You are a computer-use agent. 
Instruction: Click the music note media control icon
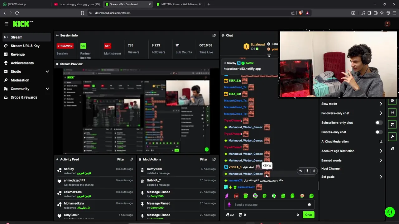pos(363,13)
